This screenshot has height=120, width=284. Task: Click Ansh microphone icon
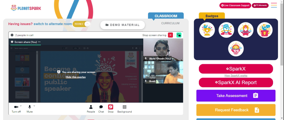(146, 81)
